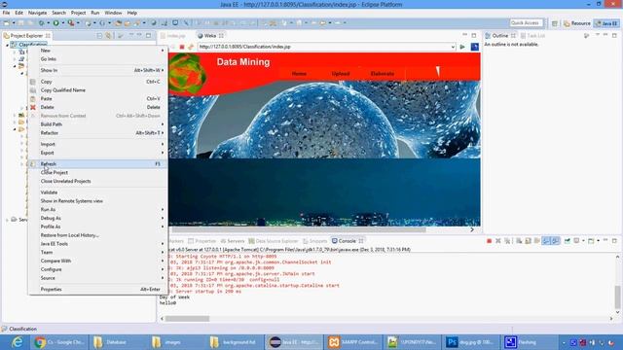
Task: Click the Console horizontal scrollbar thumb
Action: click(x=187, y=319)
